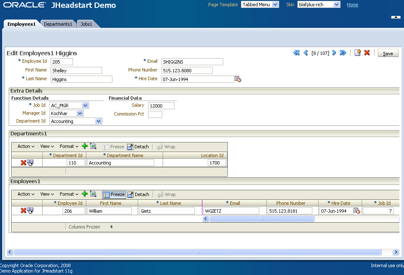The height and width of the screenshot is (275, 404).
Task: Click the Department Name field with Accounting
Action: coord(121,163)
